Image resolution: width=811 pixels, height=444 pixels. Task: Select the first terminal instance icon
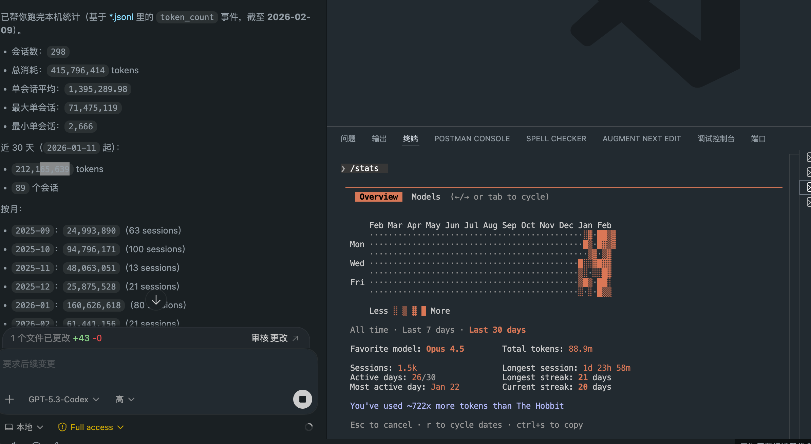pos(809,157)
